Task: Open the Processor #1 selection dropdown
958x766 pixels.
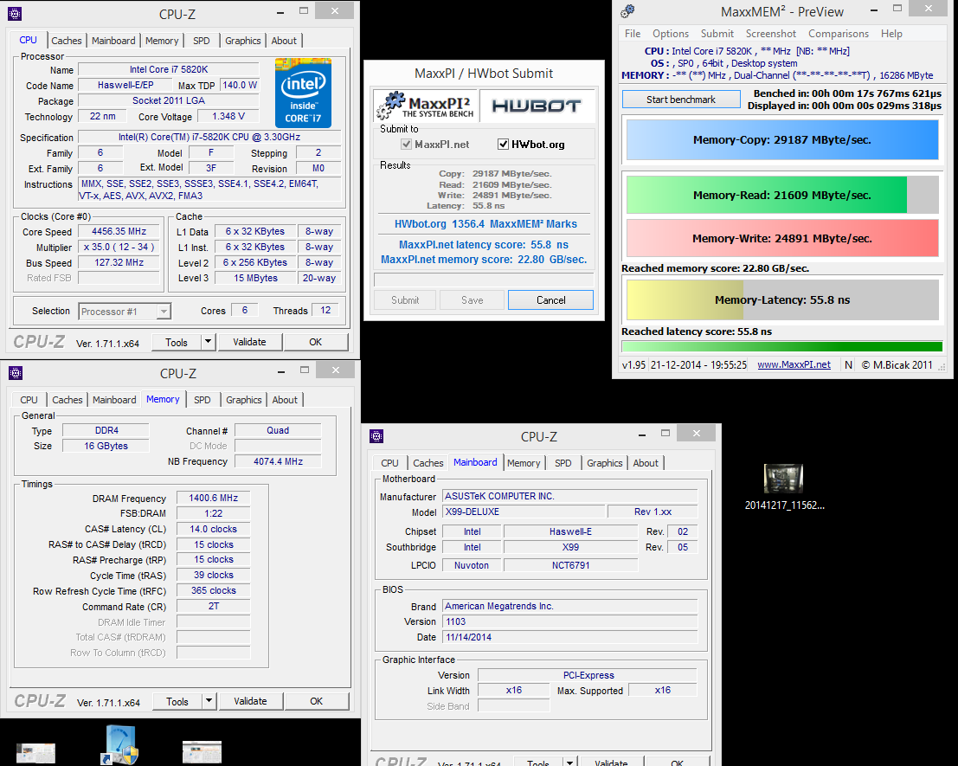Action: [125, 312]
